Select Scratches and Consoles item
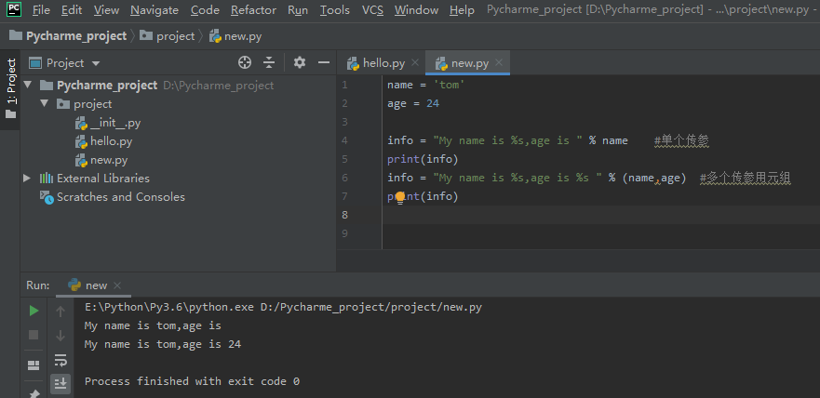The height and width of the screenshot is (398, 820). (113, 197)
